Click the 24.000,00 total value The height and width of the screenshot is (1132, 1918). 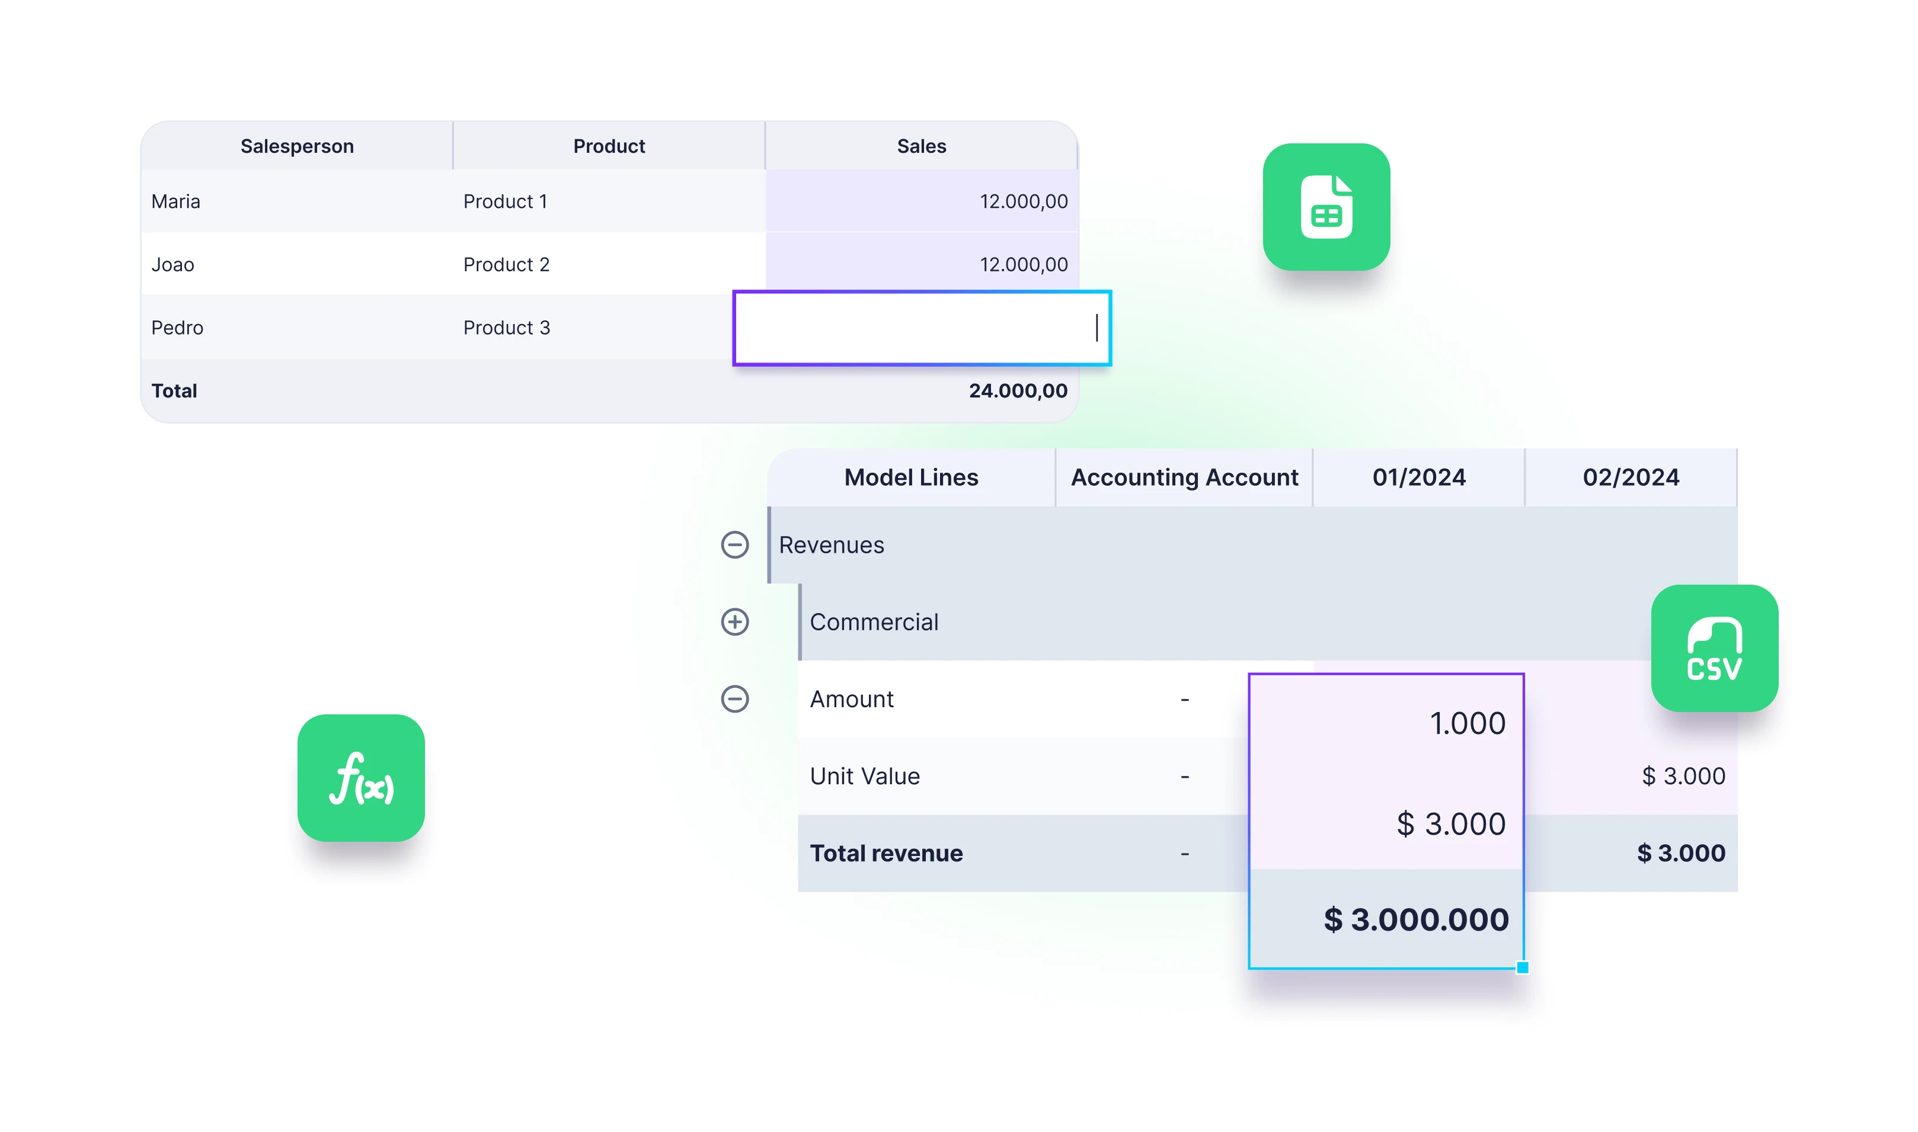pyautogui.click(x=1018, y=390)
